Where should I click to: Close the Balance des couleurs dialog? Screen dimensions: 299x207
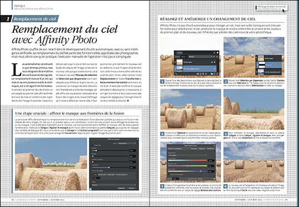(x=214, y=145)
